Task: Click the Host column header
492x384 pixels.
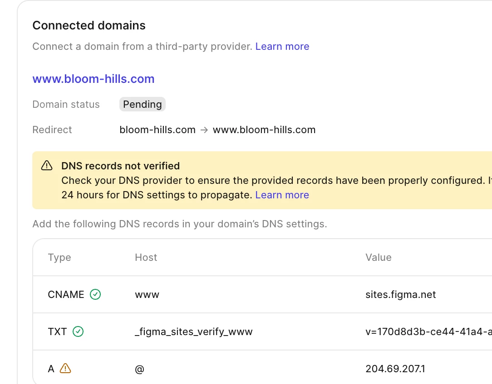Action: tap(146, 257)
